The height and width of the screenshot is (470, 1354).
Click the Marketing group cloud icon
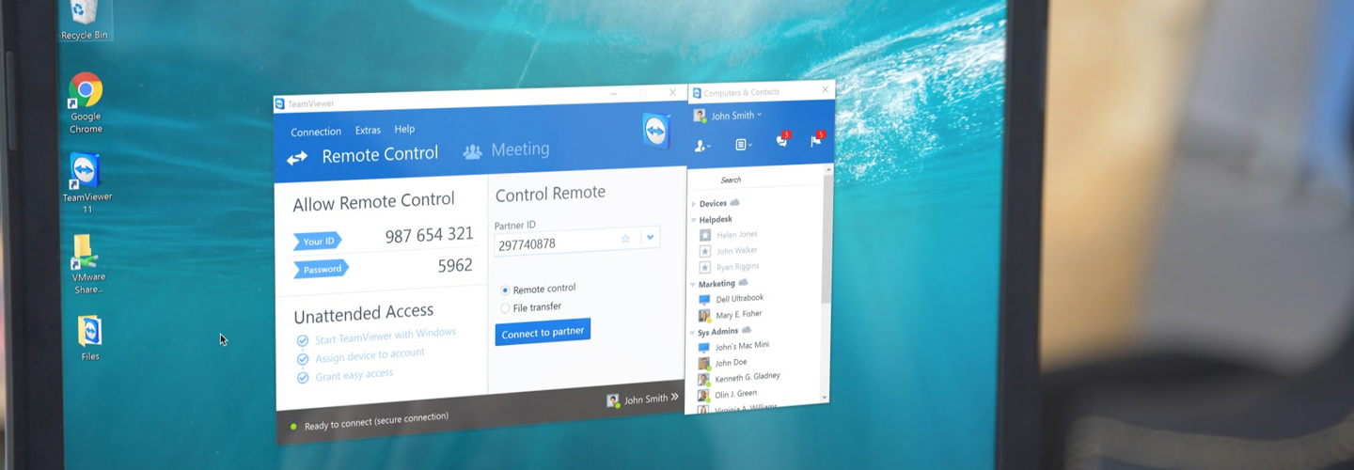pos(743,282)
